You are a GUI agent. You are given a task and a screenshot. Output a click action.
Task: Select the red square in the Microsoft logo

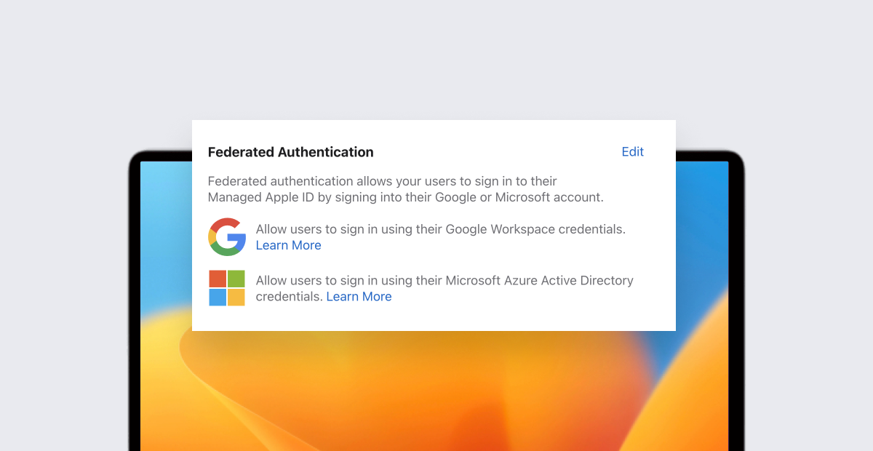[218, 279]
